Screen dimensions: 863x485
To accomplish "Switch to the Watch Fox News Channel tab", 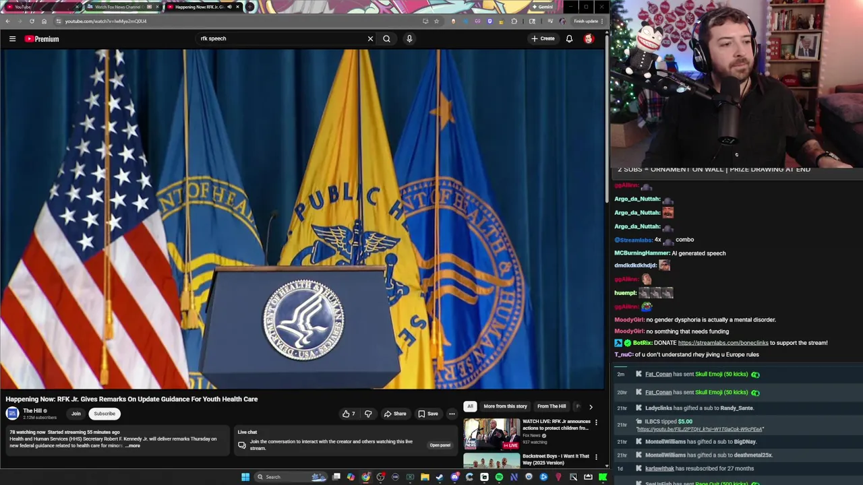I will [121, 7].
